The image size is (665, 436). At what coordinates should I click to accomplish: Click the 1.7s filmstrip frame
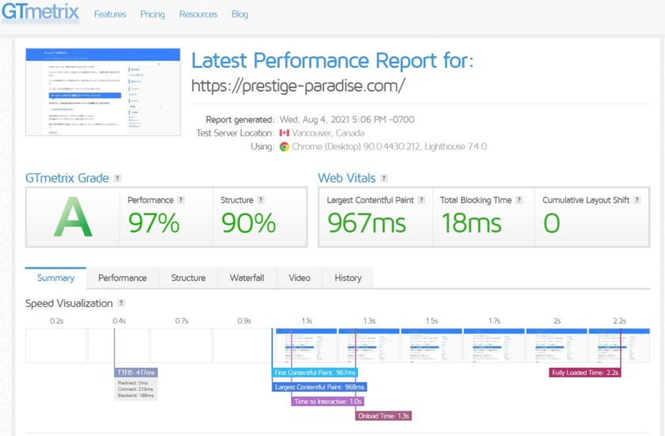pyautogui.click(x=494, y=345)
